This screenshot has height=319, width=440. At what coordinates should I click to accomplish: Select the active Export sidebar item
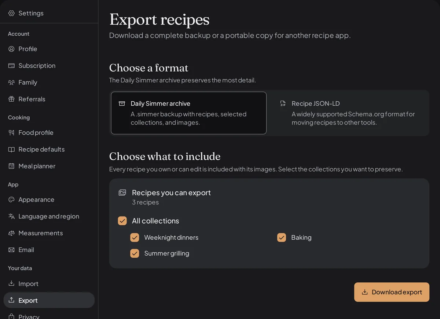coord(49,300)
